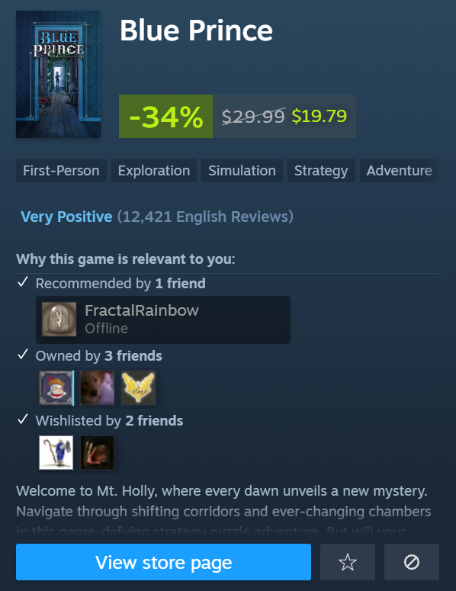456x591 pixels.
Task: Open the Adventure tag
Action: [x=400, y=171]
